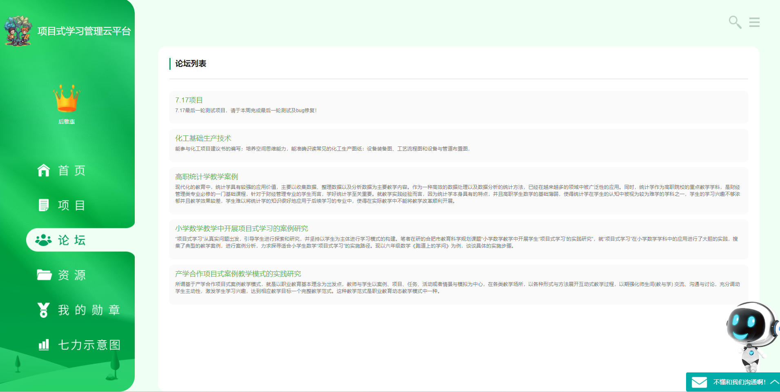This screenshot has width=780, height=392.
Task: Open the 7.17项目 forum post
Action: click(189, 100)
